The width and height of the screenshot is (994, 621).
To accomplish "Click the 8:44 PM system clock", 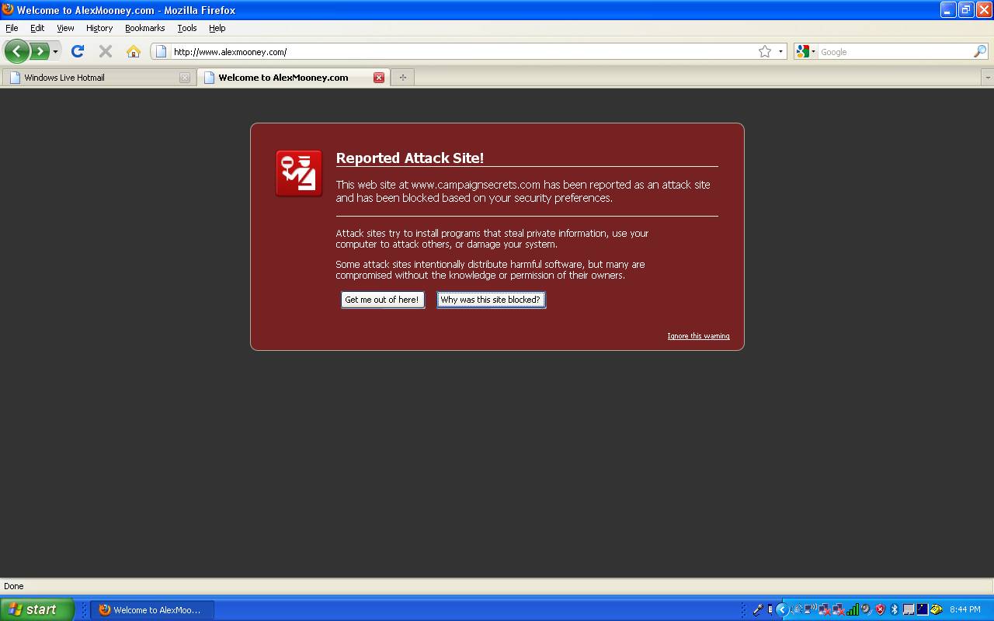I will (x=965, y=610).
